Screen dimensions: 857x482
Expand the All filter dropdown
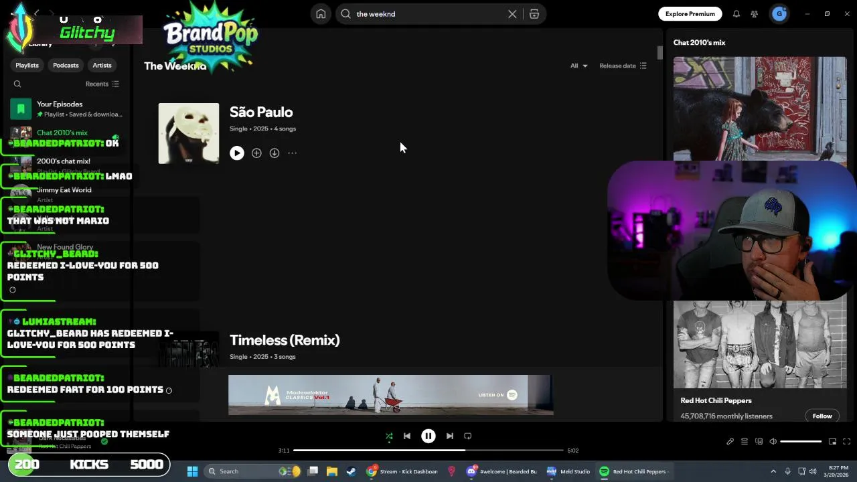578,66
